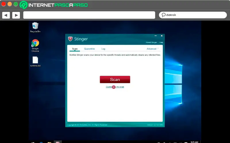Click the red circle in frame header
This screenshot has width=230, height=143.
pos(3,4)
